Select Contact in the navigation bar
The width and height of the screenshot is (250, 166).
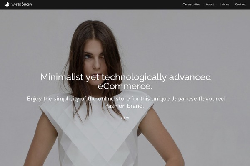[240, 5]
